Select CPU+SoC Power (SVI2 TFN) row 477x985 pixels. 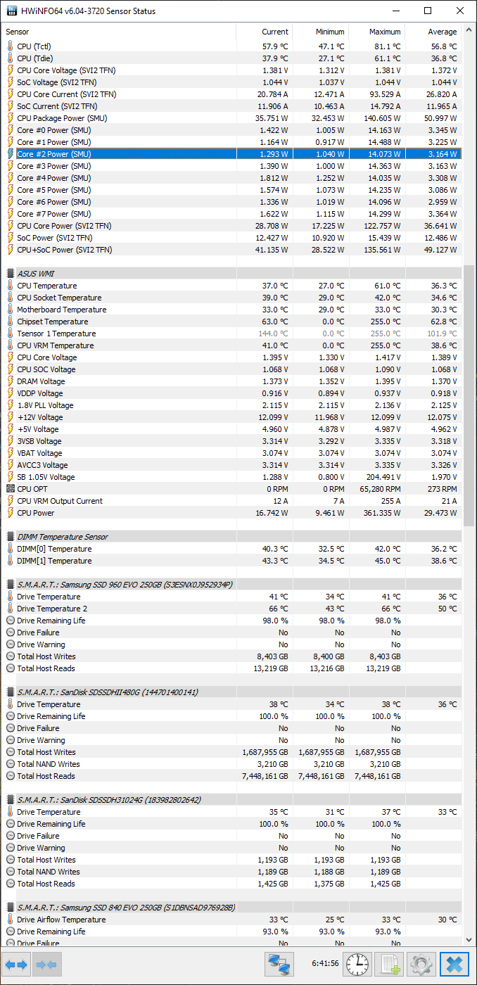232,249
